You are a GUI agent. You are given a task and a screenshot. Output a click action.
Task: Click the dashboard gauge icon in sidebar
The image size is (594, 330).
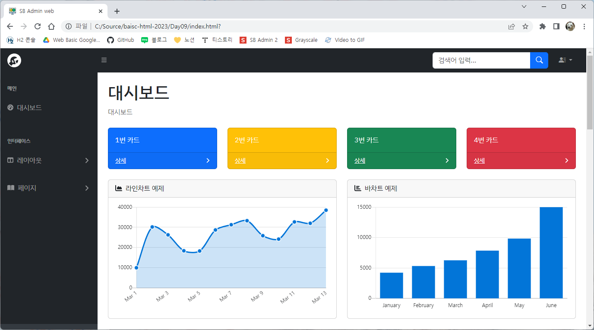[10, 107]
